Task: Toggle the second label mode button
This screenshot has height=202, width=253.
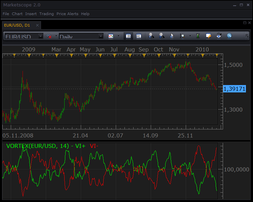Action: pyautogui.click(x=139, y=36)
